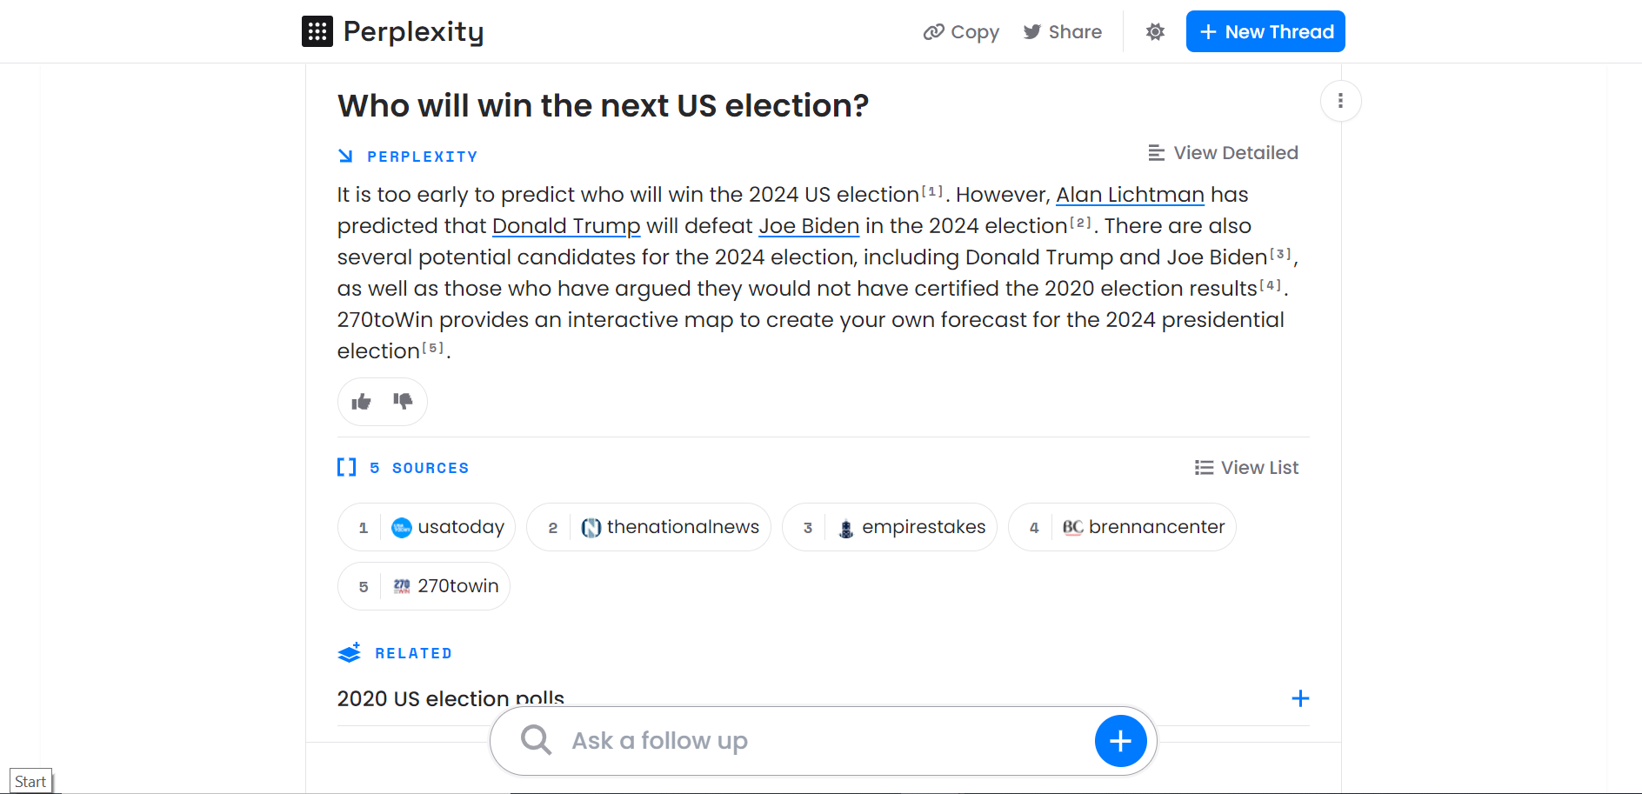Viewport: 1642px width, 794px height.
Task: Start a New Thread
Action: [1265, 31]
